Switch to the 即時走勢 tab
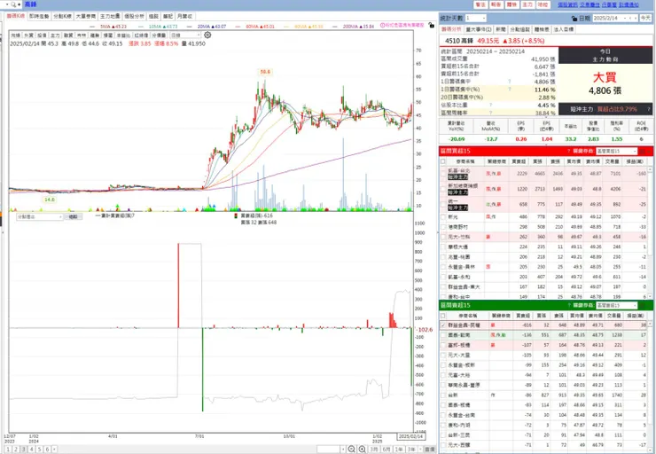Screen dimensions: 656x454 point(39,16)
